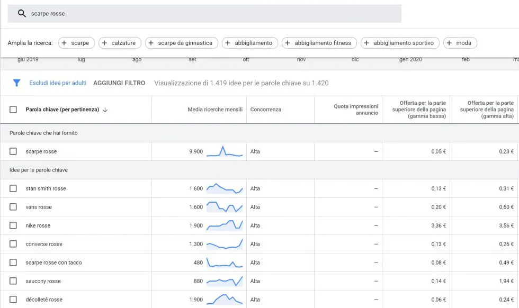
Task: Click AGGIUNGI FILTRO button
Action: 119,83
